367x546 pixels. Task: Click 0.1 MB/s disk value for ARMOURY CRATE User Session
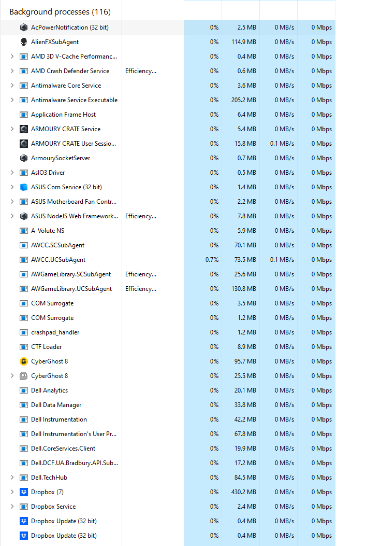[x=282, y=144]
